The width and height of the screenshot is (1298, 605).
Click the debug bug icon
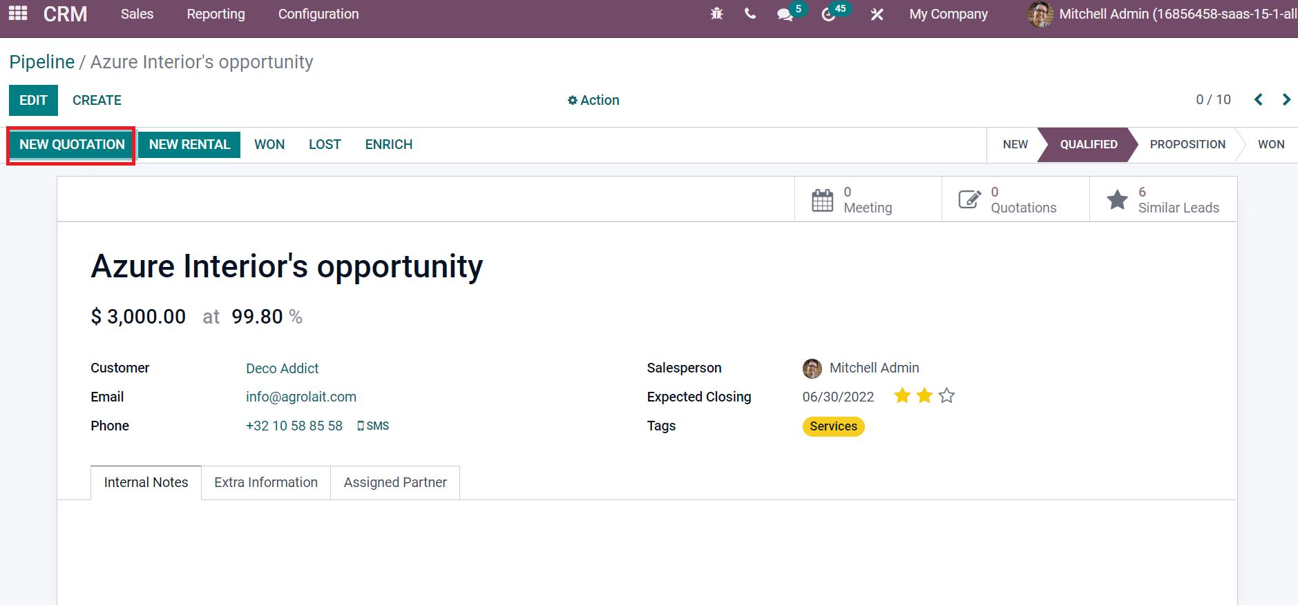point(716,14)
